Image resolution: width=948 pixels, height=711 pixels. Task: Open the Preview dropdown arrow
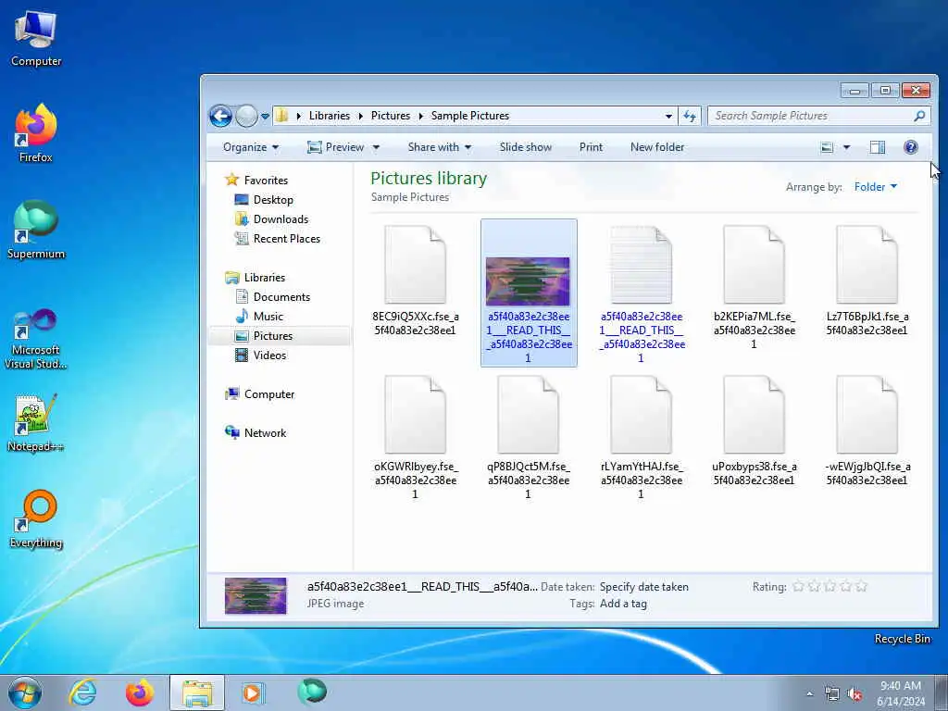click(376, 147)
